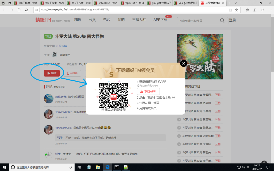This screenshot has width=274, height=171.
Task: Open the APP下载 navigation item
Action: tap(161, 20)
